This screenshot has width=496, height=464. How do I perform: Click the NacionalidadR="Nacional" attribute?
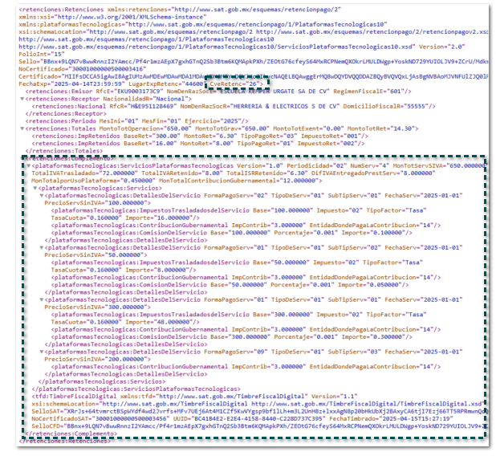click(x=144, y=99)
